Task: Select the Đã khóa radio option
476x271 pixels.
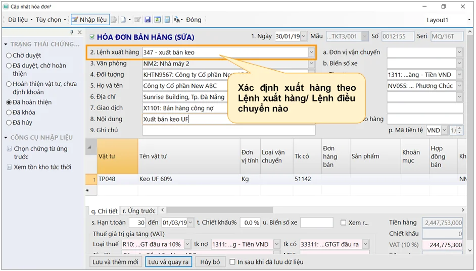Action: pos(9,113)
